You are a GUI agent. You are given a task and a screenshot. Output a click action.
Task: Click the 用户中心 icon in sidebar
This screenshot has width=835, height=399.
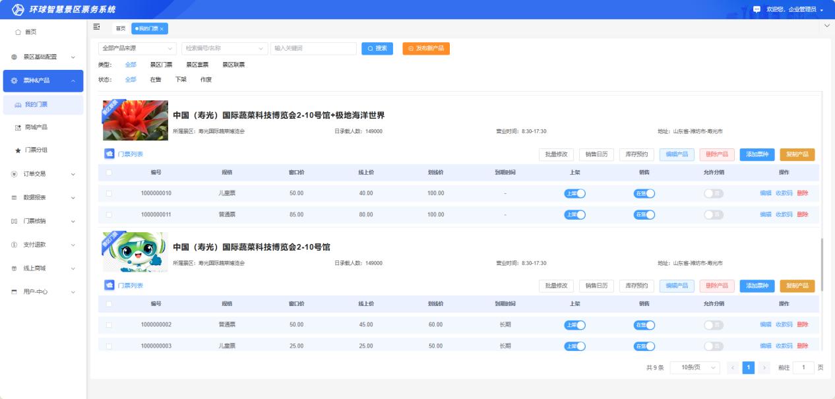[x=14, y=292]
